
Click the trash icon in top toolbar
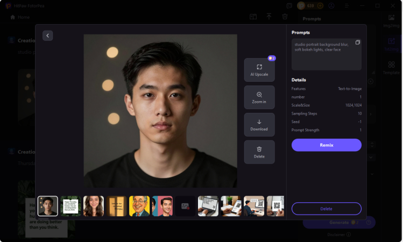point(285,17)
